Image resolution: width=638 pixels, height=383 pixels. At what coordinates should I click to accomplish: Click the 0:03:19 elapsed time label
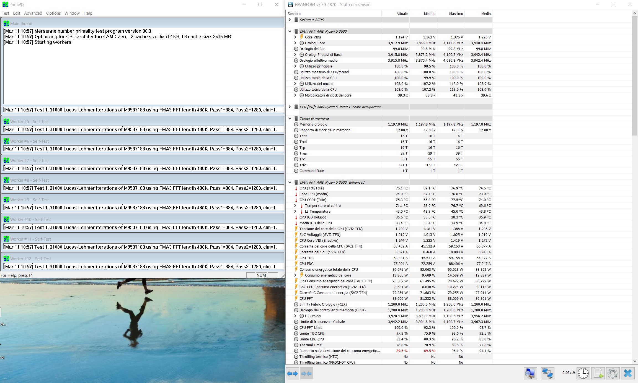coord(568,373)
